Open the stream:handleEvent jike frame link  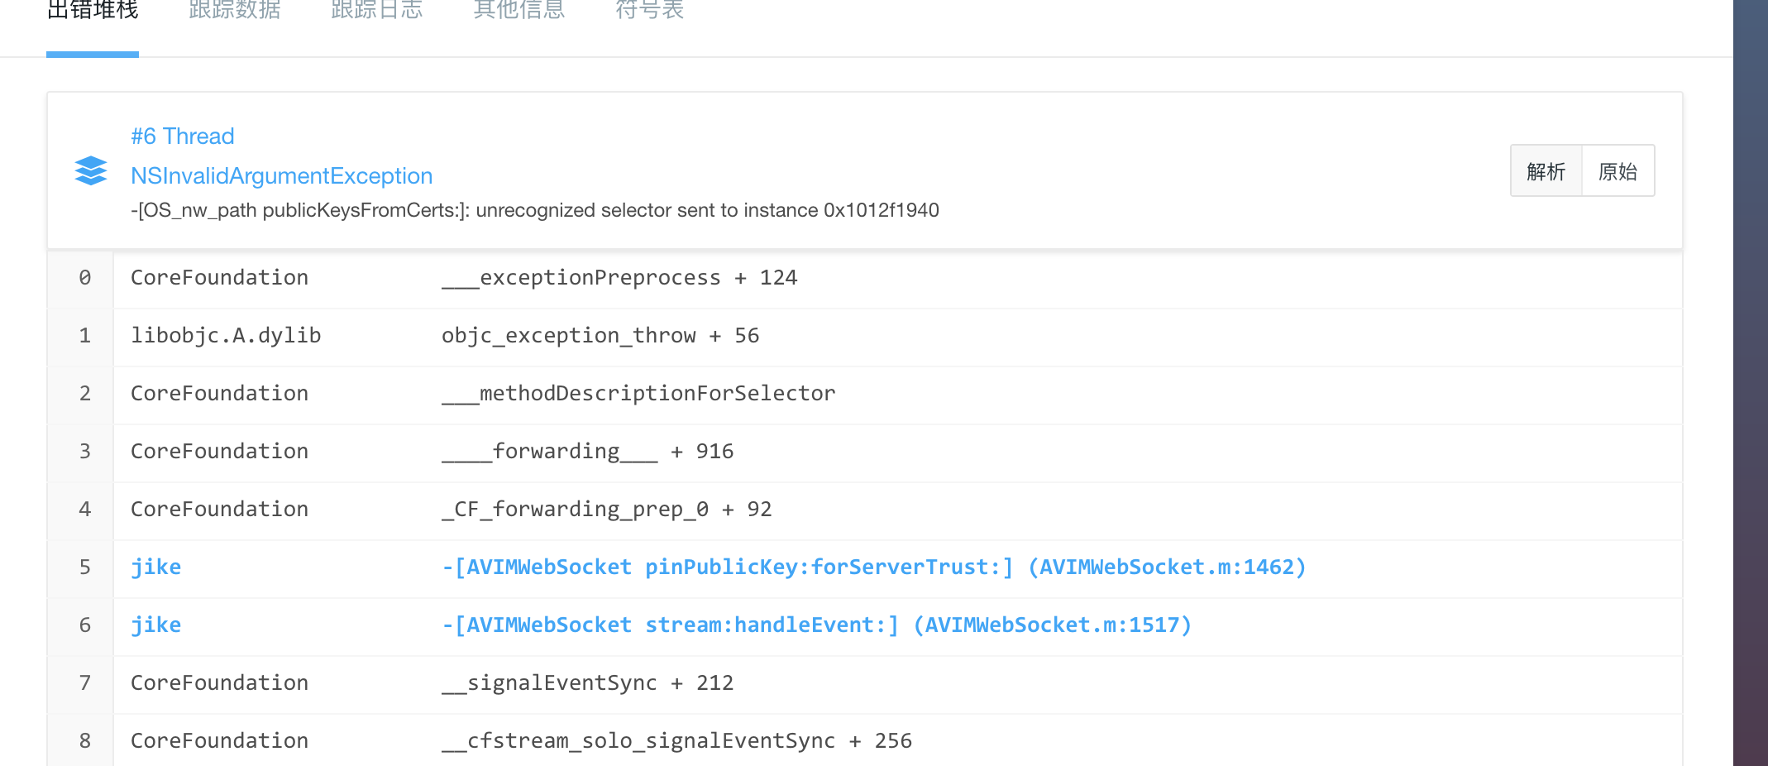coord(815,625)
